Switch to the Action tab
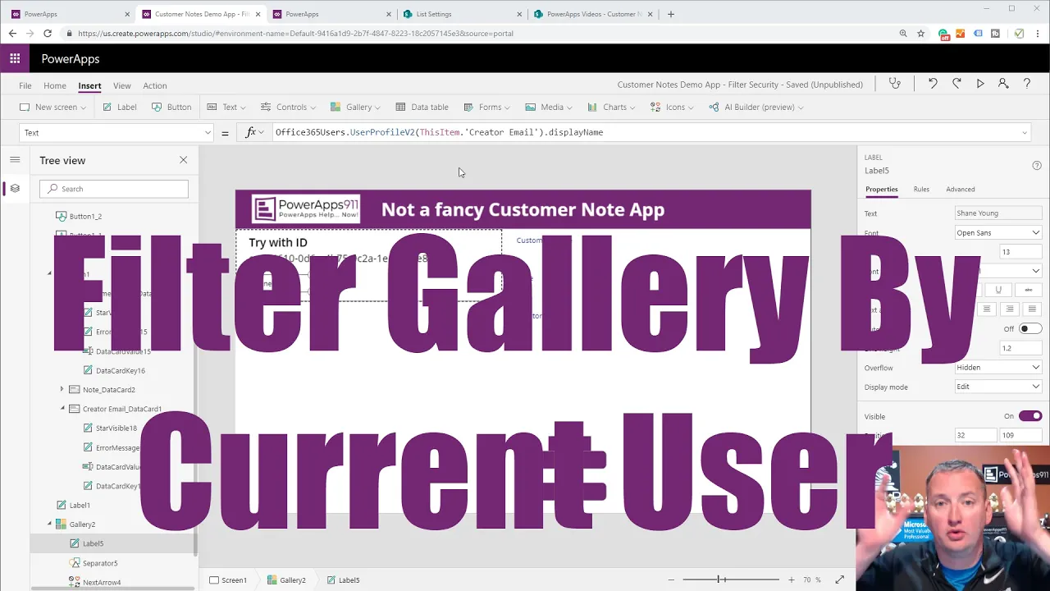This screenshot has width=1050, height=591. (x=154, y=85)
